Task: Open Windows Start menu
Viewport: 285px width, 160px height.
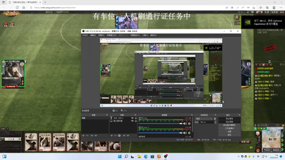Action: pos(120,156)
